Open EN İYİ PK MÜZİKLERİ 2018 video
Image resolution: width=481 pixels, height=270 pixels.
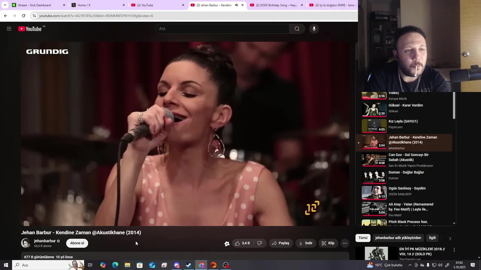pos(422,252)
